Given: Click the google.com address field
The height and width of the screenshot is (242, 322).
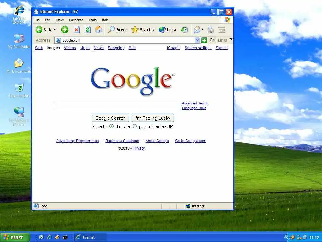Looking at the screenshot, I should click(x=127, y=40).
